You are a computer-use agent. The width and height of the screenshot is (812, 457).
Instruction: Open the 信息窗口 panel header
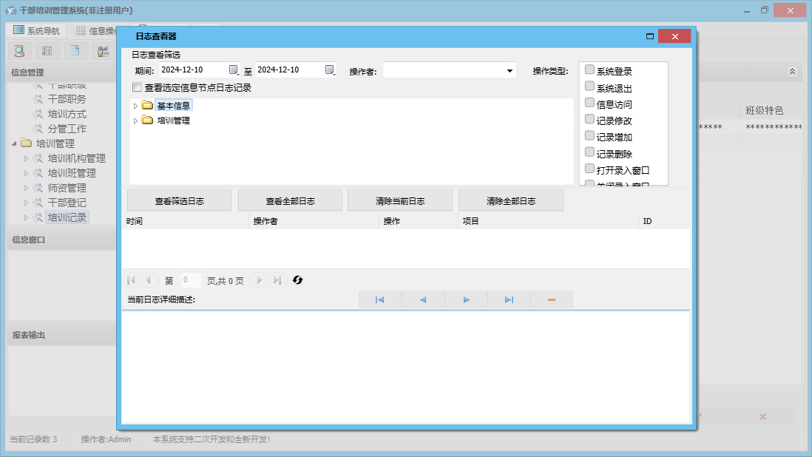pos(61,240)
